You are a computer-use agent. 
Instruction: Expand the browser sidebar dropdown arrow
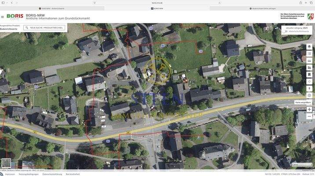[7, 3]
